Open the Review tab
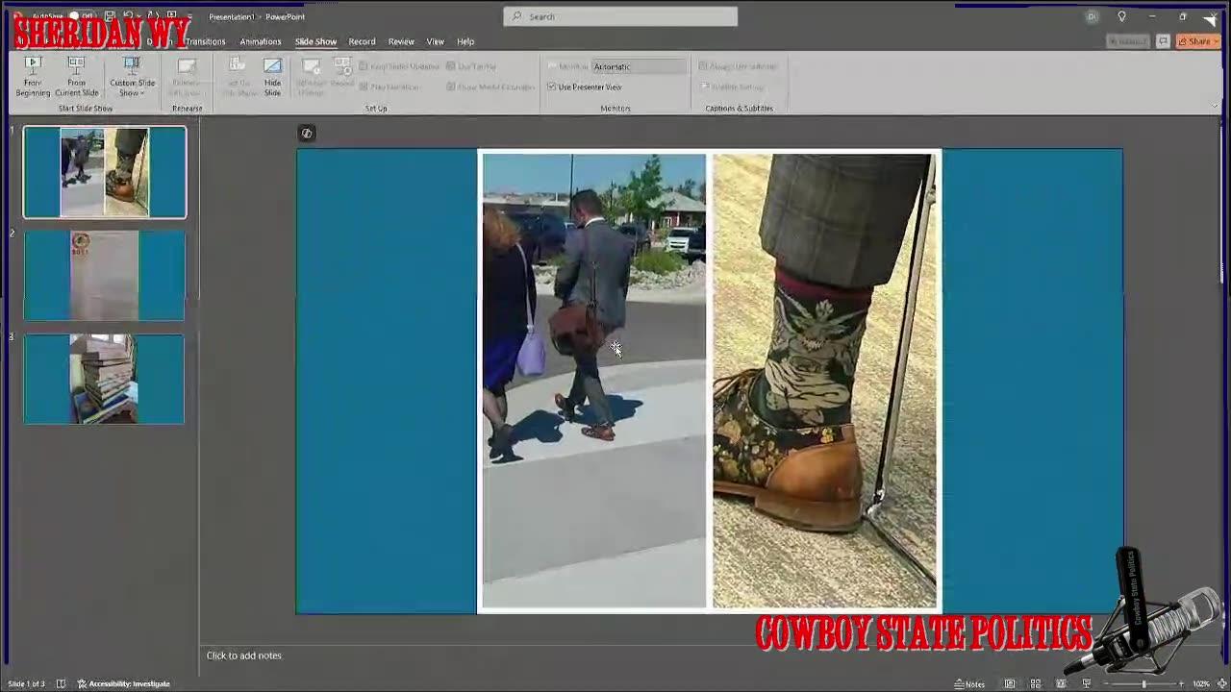 point(401,41)
